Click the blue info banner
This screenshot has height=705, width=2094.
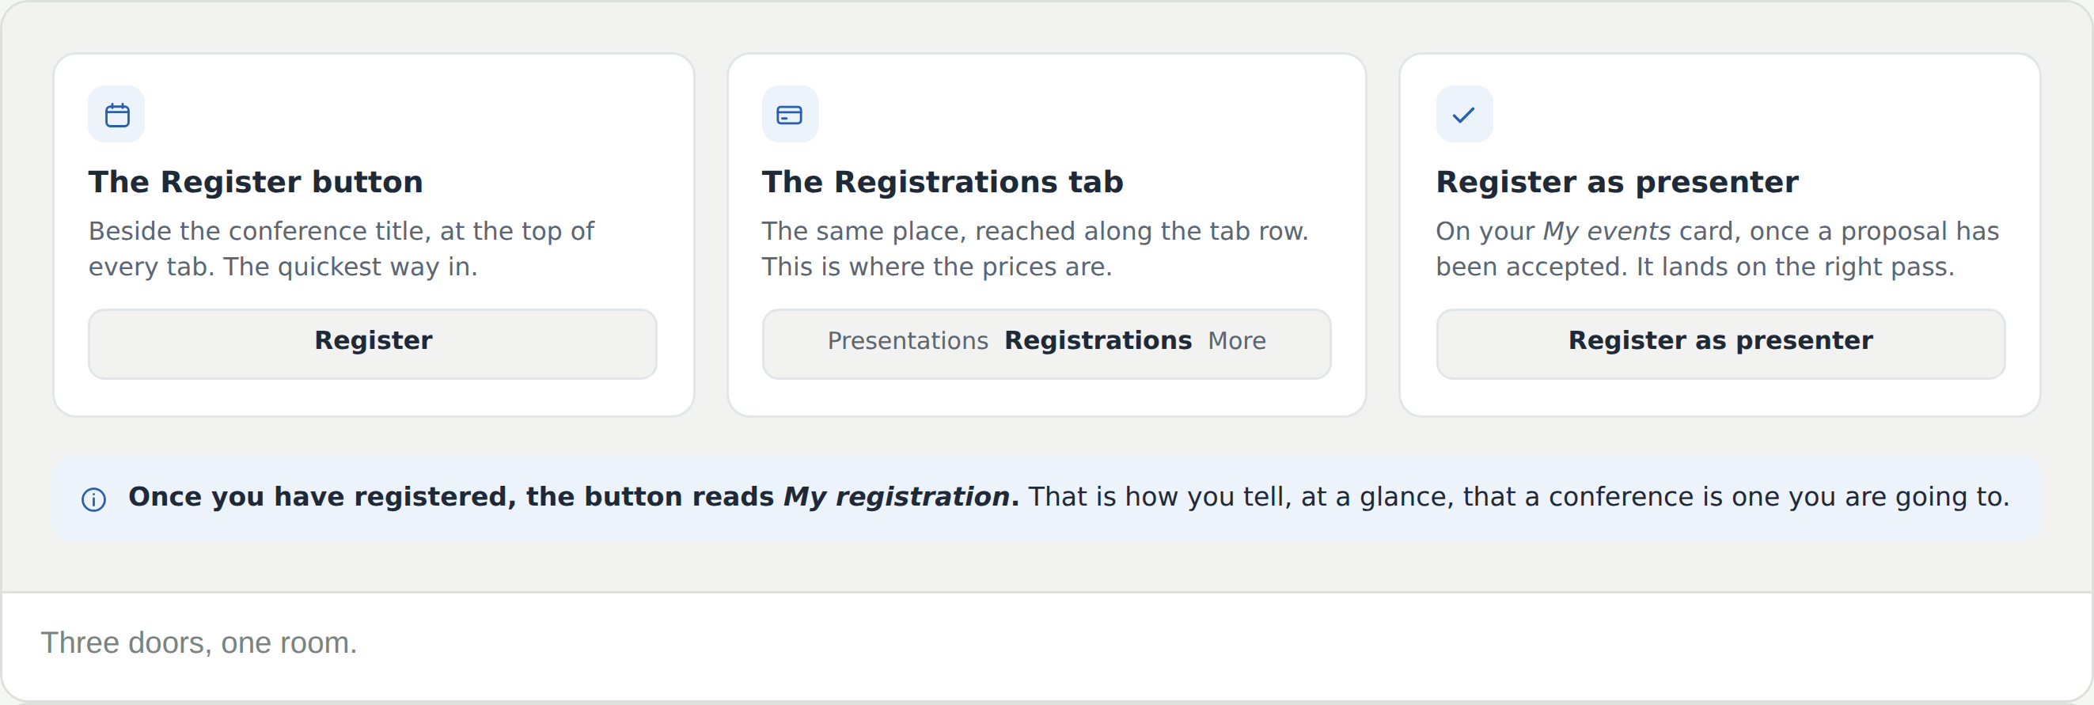[1047, 498]
